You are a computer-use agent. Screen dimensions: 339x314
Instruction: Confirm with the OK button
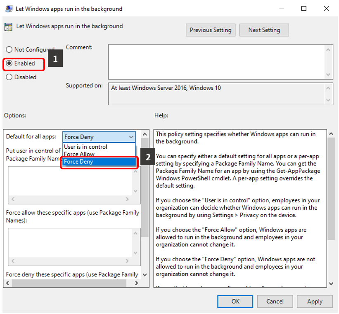(x=235, y=301)
